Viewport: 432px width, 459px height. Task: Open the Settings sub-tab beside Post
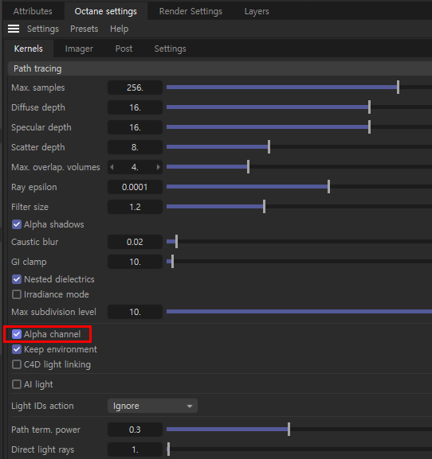[170, 49]
